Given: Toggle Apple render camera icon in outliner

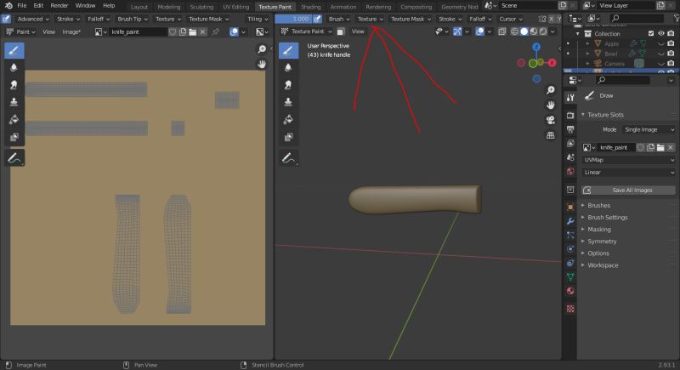Looking at the screenshot, I should click(671, 43).
